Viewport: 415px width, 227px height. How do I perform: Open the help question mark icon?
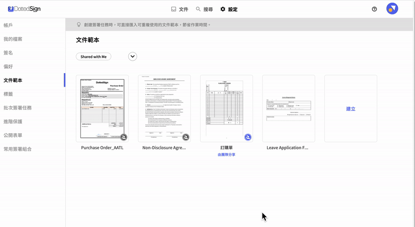point(374,9)
